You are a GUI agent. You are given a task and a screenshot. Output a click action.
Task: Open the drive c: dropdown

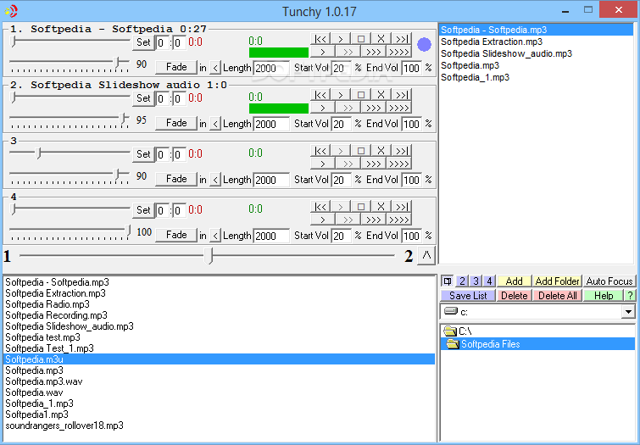(x=629, y=312)
